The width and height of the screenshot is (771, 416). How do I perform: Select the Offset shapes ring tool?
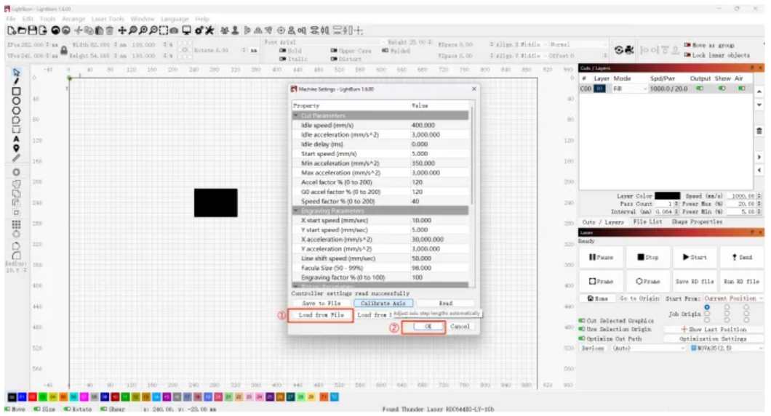point(16,172)
